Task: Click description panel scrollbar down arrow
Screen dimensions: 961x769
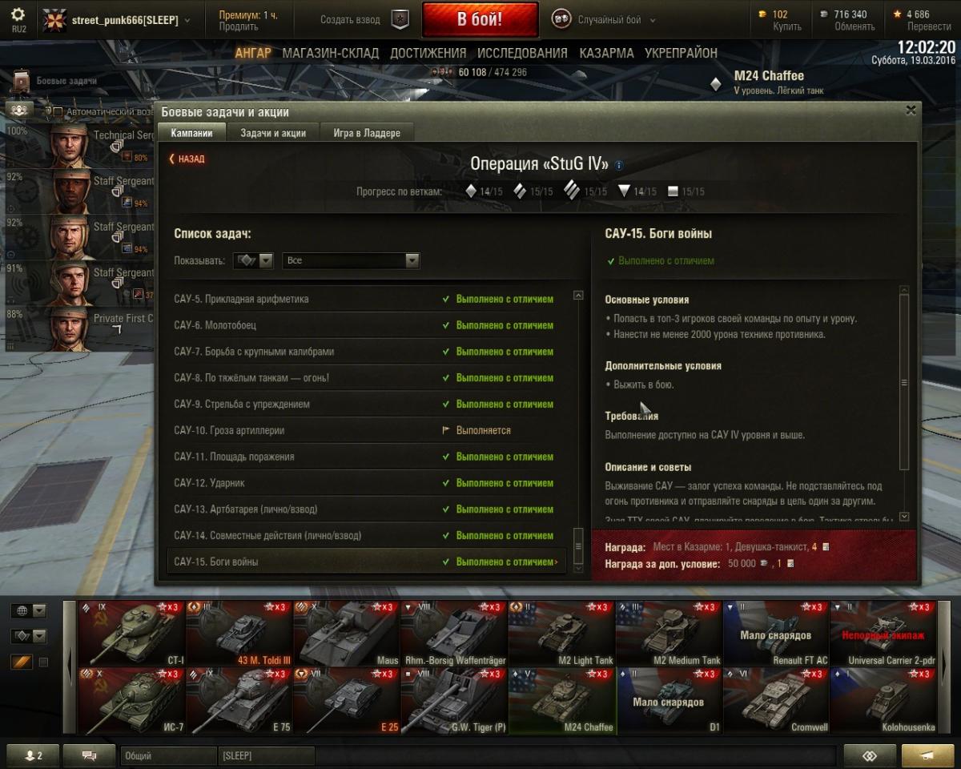Action: point(905,517)
